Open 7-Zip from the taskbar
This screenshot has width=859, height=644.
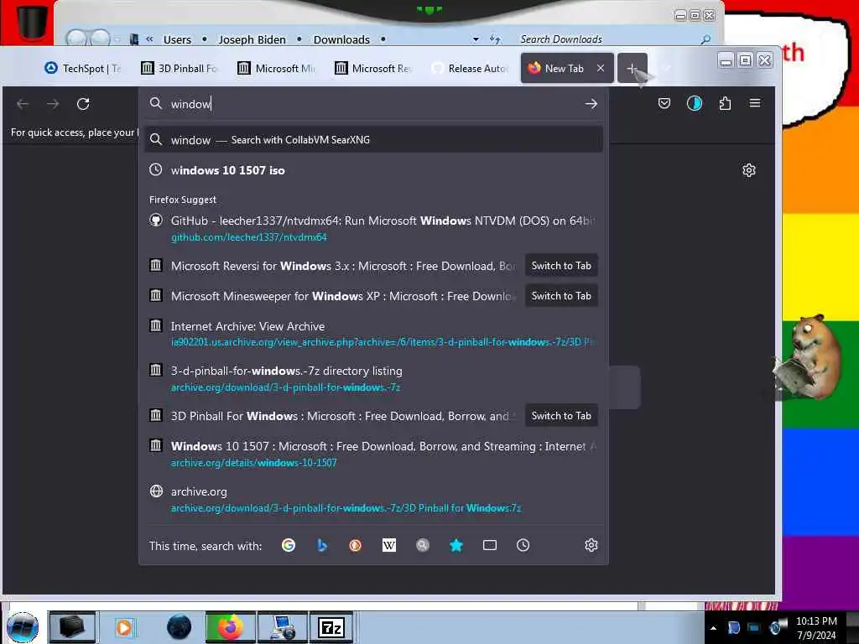coord(331,627)
